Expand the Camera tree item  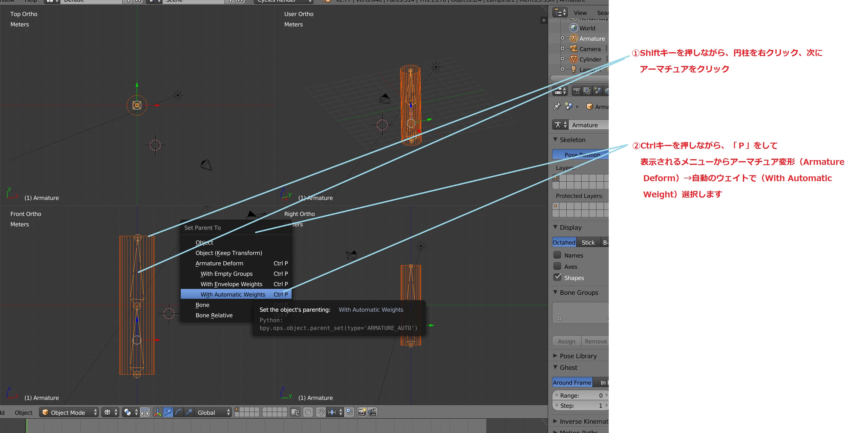pyautogui.click(x=563, y=48)
